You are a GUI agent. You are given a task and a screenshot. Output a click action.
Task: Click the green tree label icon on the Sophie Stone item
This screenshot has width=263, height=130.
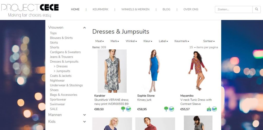coord(166,109)
